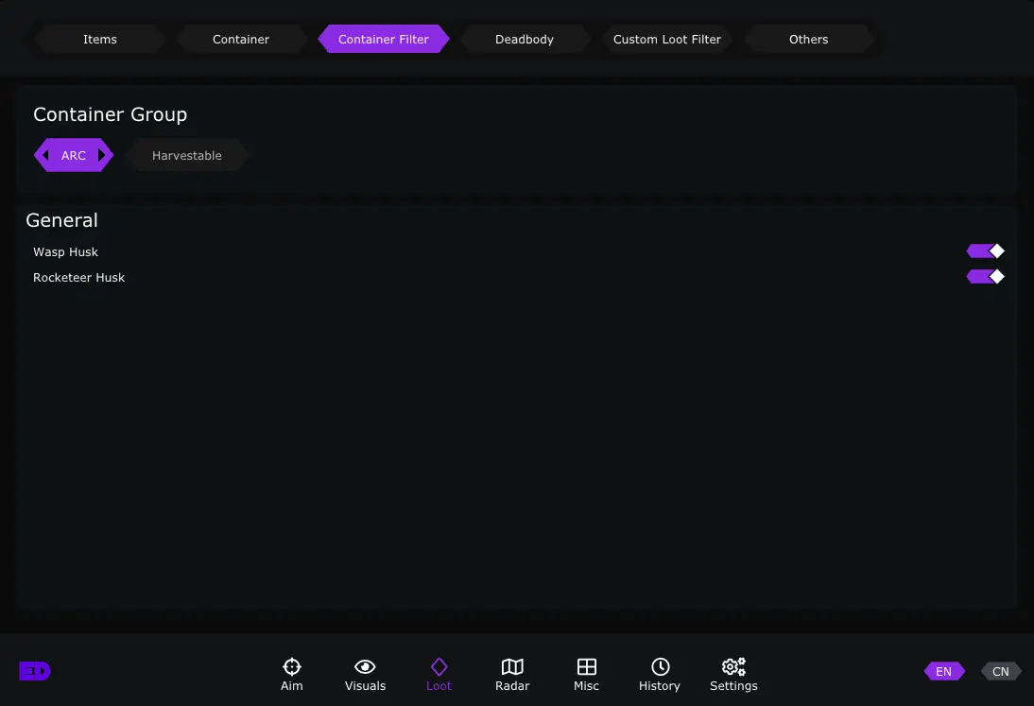Screen dimensions: 1034x706
Task: Open the Custom Loot Filter tab
Action: pos(666,40)
